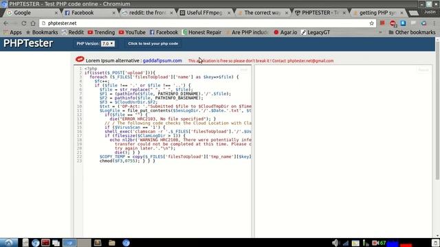
Task: Open the red terminal launcher in taskbar
Action: 45,242
